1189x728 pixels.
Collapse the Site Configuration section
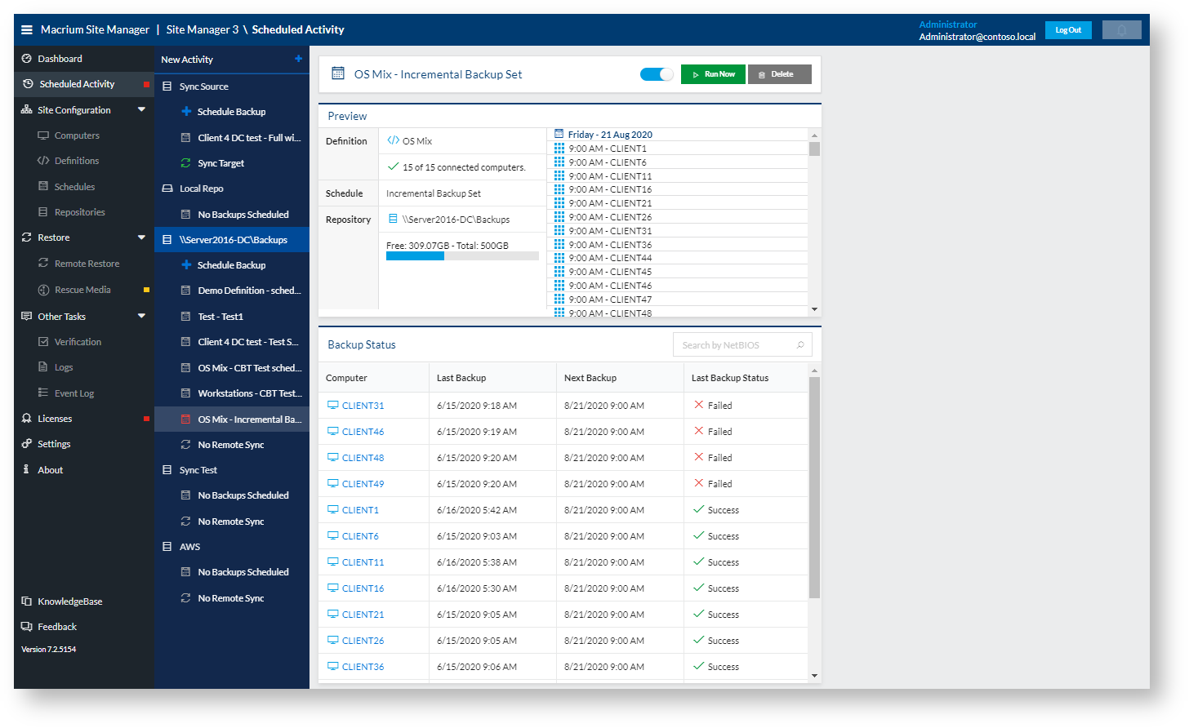click(141, 109)
